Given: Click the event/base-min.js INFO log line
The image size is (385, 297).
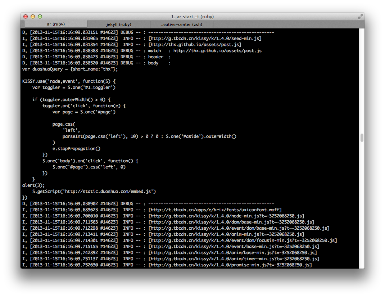Looking at the screenshot, I should (x=171, y=247).
